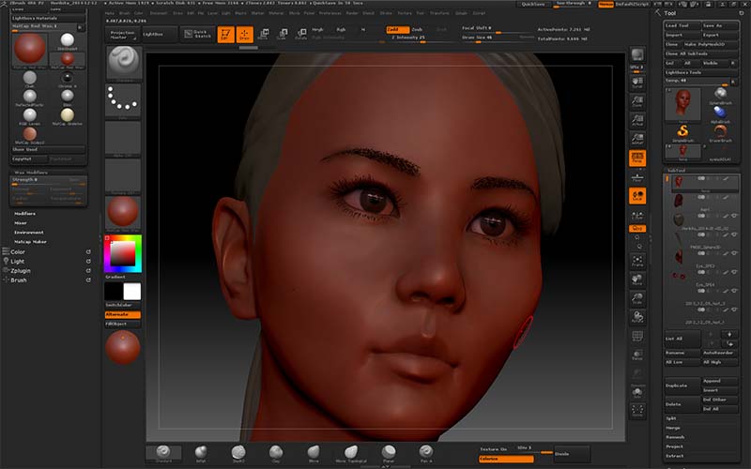Open the current brush thumbnail selector
Image resolution: width=751 pixels, height=469 pixels.
tap(123, 64)
